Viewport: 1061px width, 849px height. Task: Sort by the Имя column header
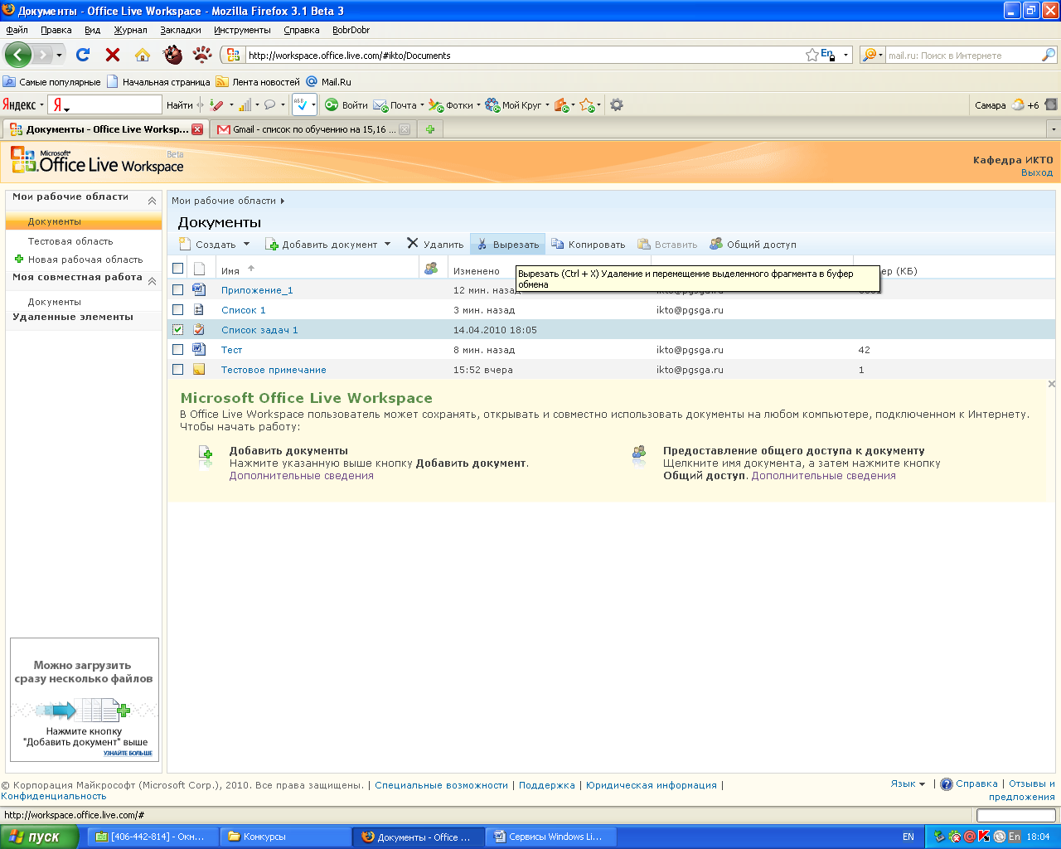(x=230, y=271)
